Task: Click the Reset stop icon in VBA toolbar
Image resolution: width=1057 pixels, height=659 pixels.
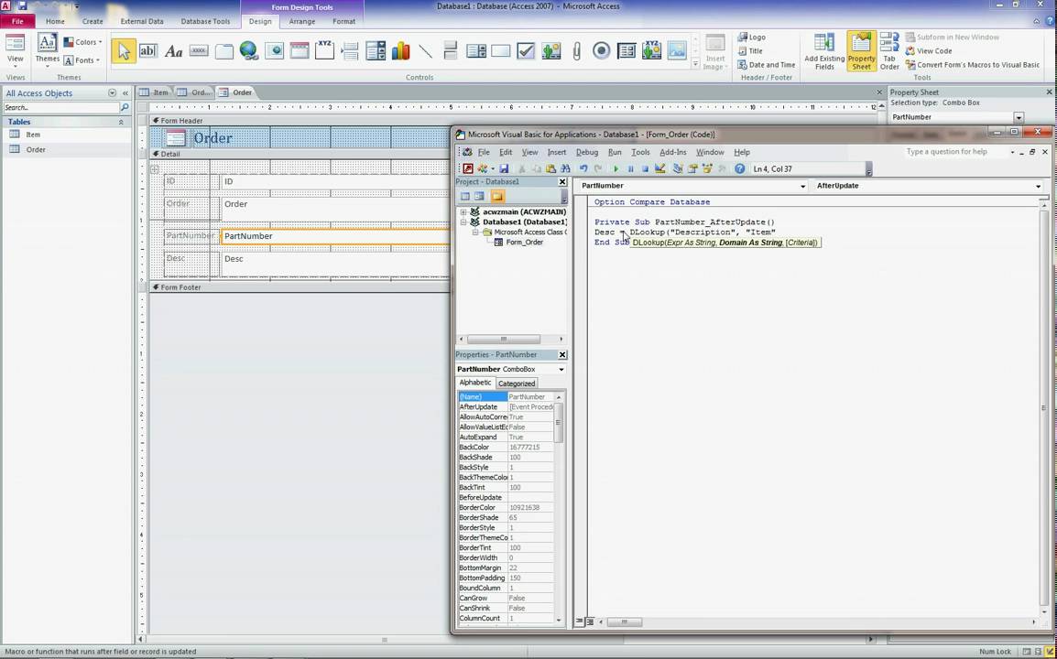Action: pos(645,169)
